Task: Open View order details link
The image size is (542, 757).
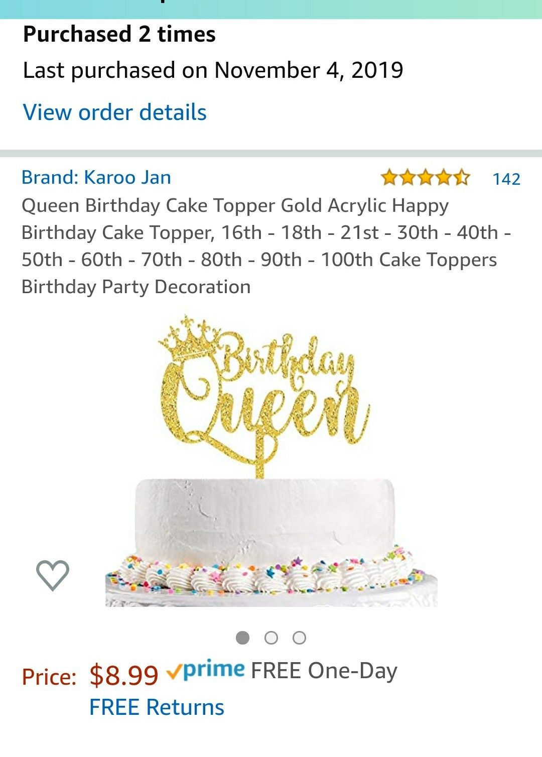Action: (x=115, y=112)
